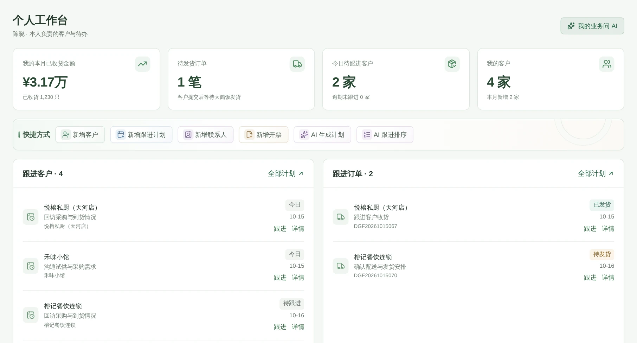637x343 pixels.
Task: Open 详情 for order DGF20261015070
Action: 608,278
